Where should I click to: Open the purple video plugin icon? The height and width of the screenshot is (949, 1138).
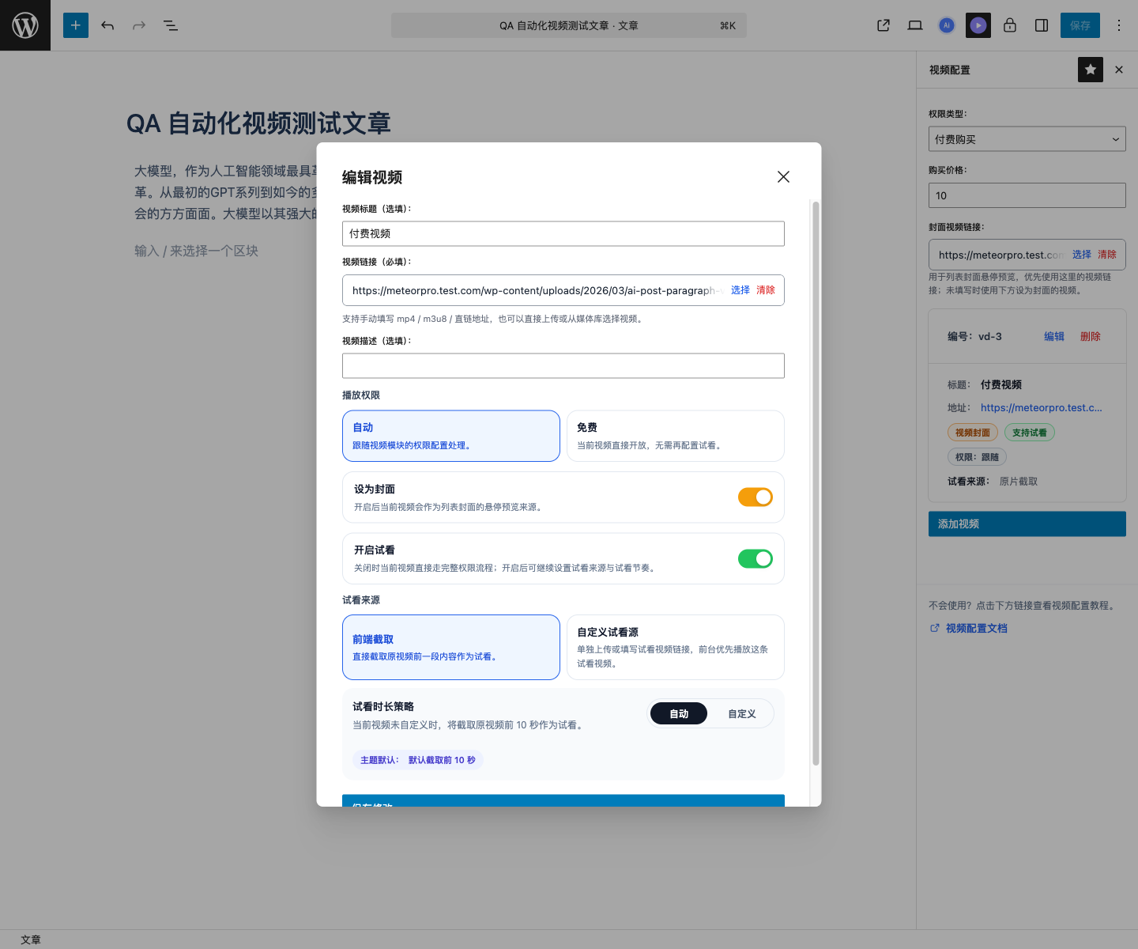(x=978, y=25)
